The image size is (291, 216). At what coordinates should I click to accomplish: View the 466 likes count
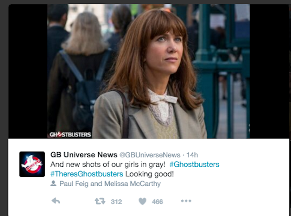point(157,202)
